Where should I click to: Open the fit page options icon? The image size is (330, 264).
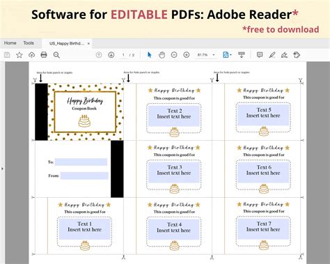tap(226, 55)
